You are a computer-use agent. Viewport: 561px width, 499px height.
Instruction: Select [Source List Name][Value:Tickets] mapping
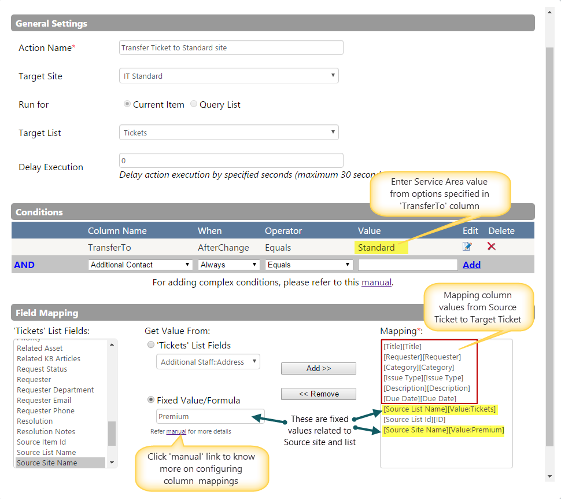[440, 409]
